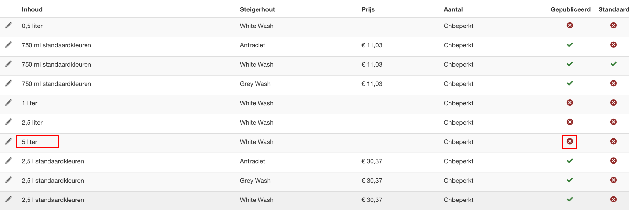Click the edit pencil for 0,5 liter row
Viewport: 629px width, 210px height.
9,25
